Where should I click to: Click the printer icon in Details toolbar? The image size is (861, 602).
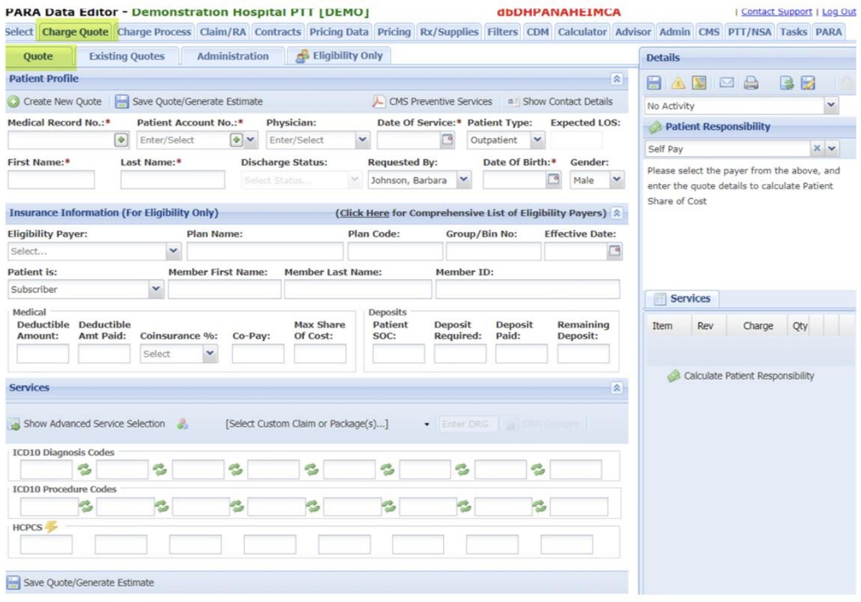(751, 83)
